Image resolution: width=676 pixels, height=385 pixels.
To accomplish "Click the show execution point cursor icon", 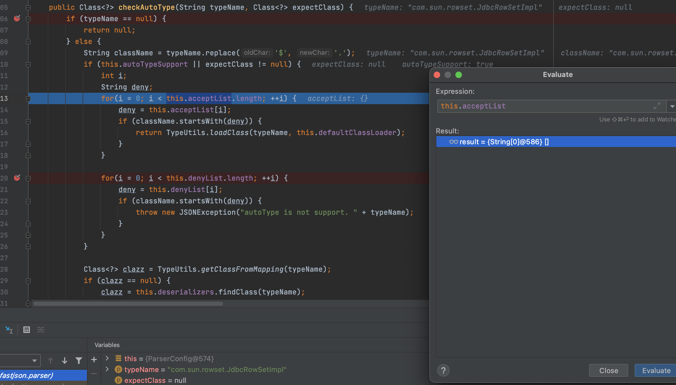I will tap(9, 330).
